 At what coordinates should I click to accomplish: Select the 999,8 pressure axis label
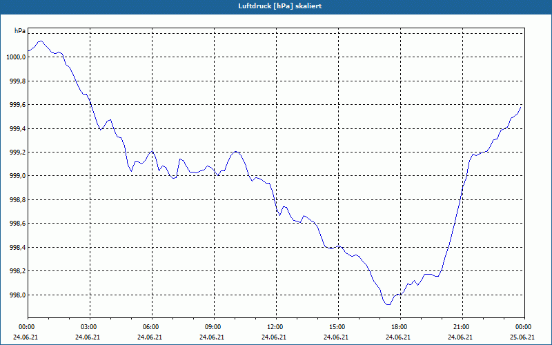tap(18, 81)
